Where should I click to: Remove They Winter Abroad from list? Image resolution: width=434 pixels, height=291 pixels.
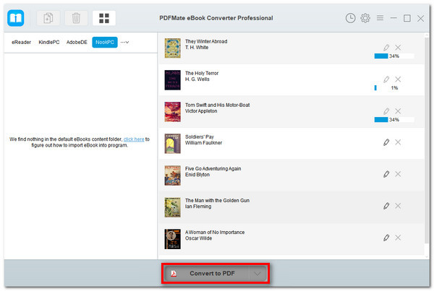pos(398,48)
